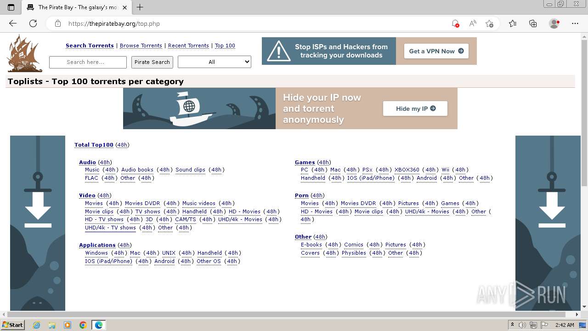Open the CAM/TS link
Screen dimensions: 588x331
coord(186,219)
